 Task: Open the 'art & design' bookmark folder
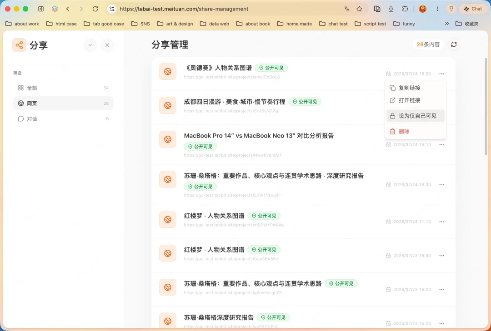click(175, 24)
